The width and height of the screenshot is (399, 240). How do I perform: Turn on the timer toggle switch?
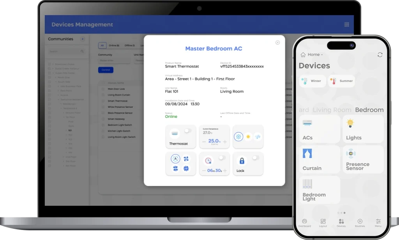(222, 158)
